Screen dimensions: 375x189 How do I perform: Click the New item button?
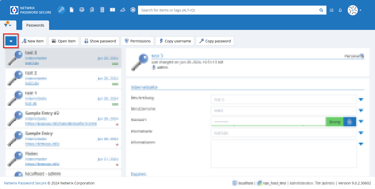coord(33,41)
